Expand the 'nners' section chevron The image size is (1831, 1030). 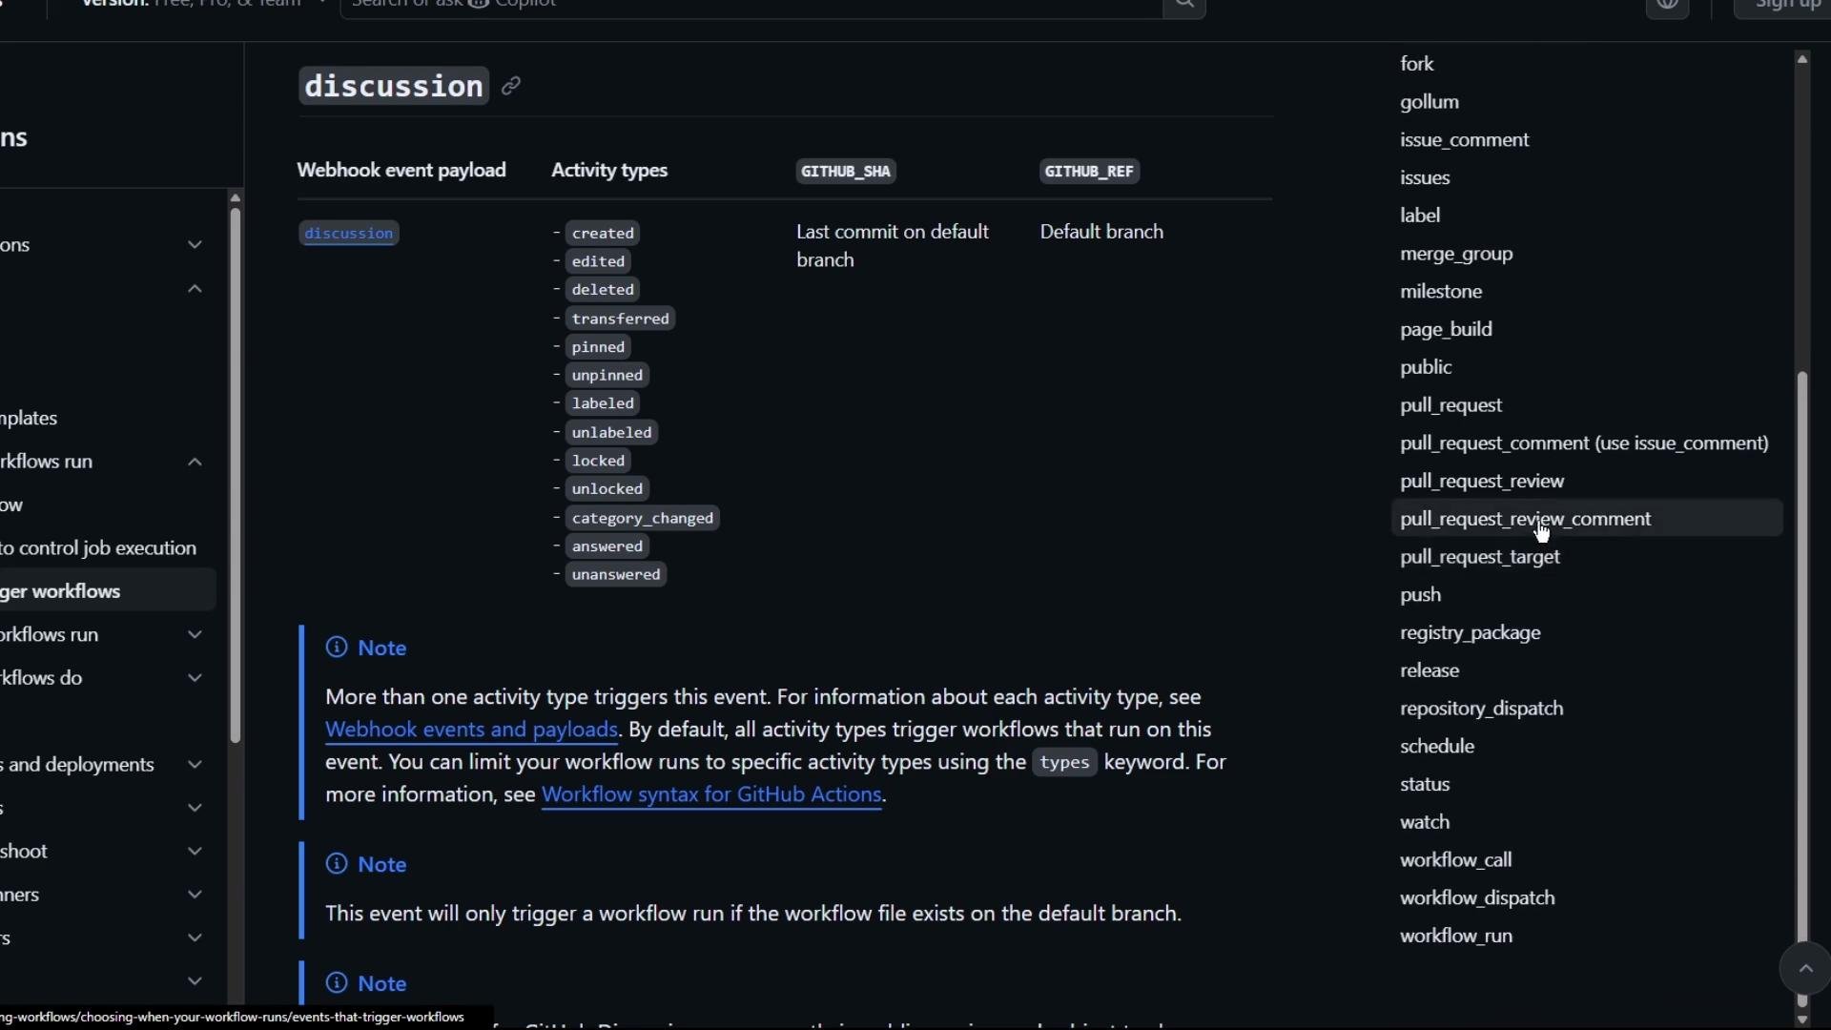click(x=195, y=895)
